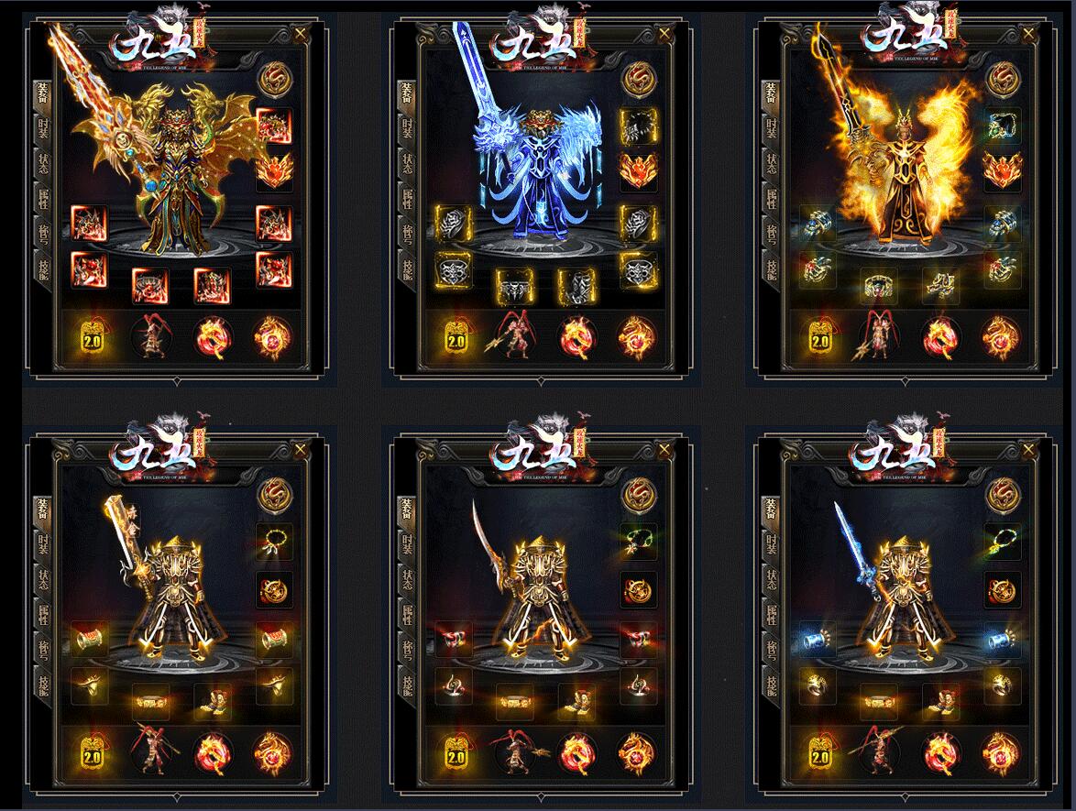
Task: Select golden belt slot in bottom-left panel
Action: [150, 701]
